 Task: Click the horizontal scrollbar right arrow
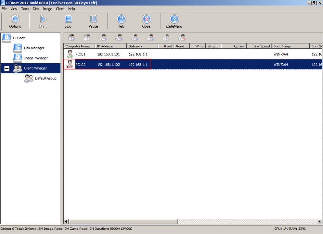click(x=320, y=222)
